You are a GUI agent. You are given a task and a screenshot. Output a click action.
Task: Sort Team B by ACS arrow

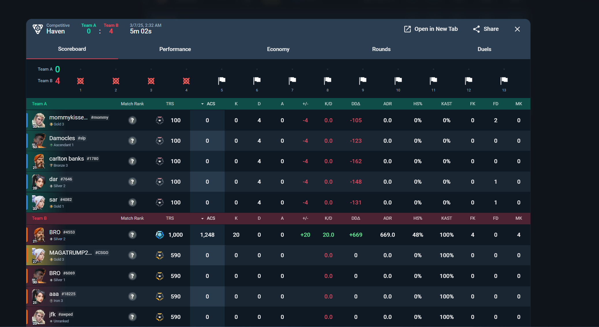click(x=202, y=218)
